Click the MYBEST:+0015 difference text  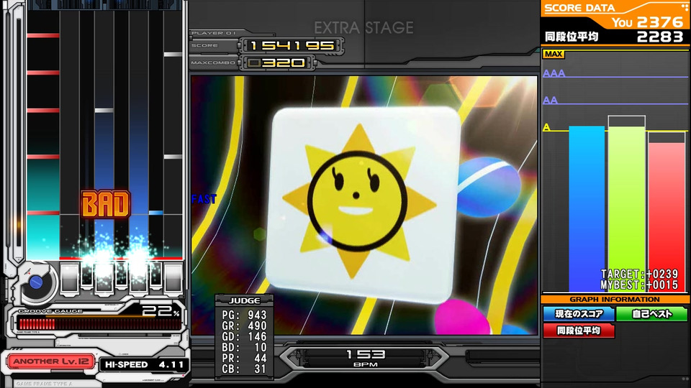click(x=640, y=285)
